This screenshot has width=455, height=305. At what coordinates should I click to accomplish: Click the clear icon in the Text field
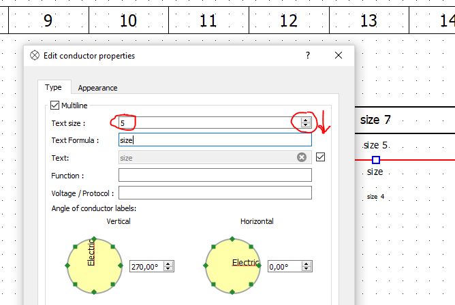click(302, 157)
